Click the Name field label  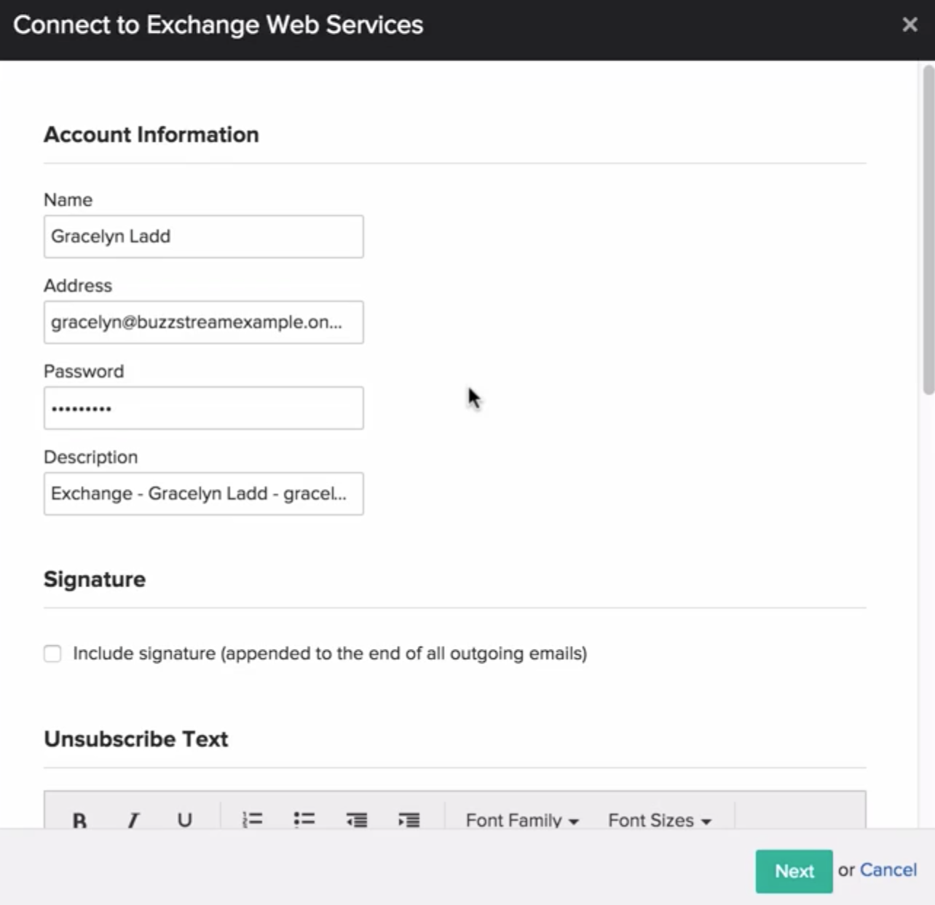tap(68, 199)
